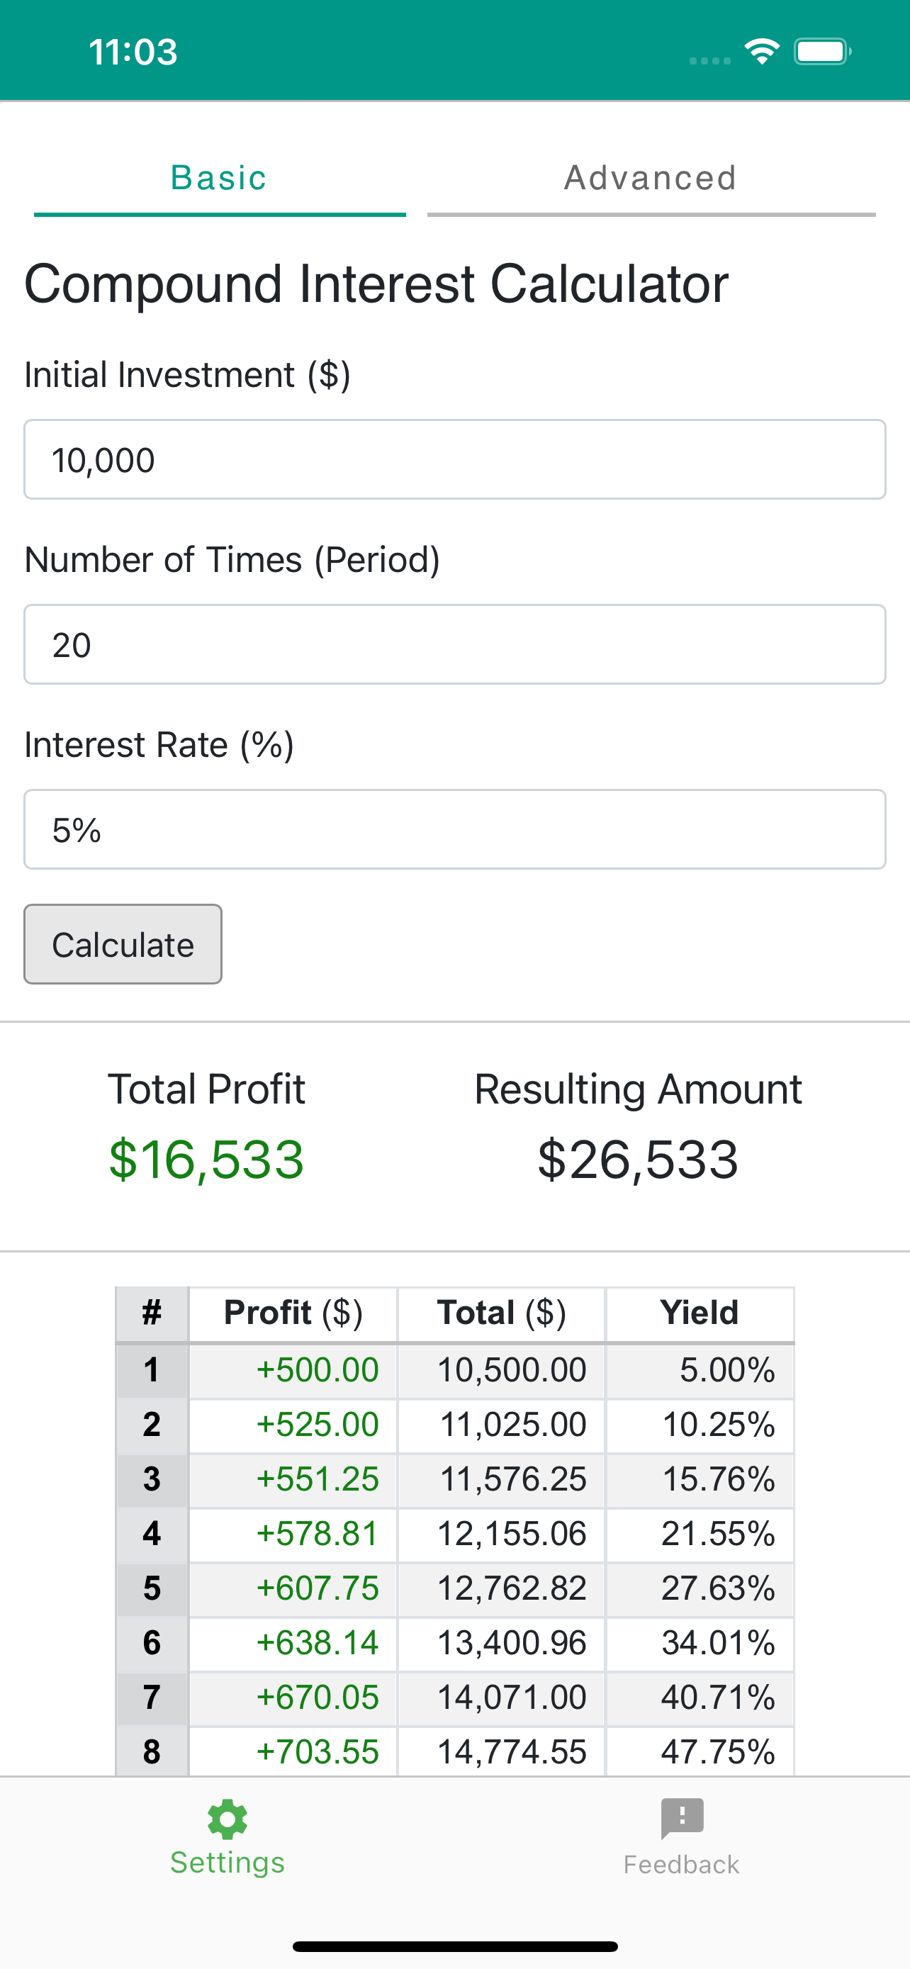This screenshot has width=910, height=1969.
Task: Click the Compound Interest Calculator heading
Action: coord(376,284)
